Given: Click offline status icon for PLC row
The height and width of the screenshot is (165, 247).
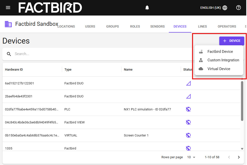Looking at the screenshot, I should coord(188,109).
